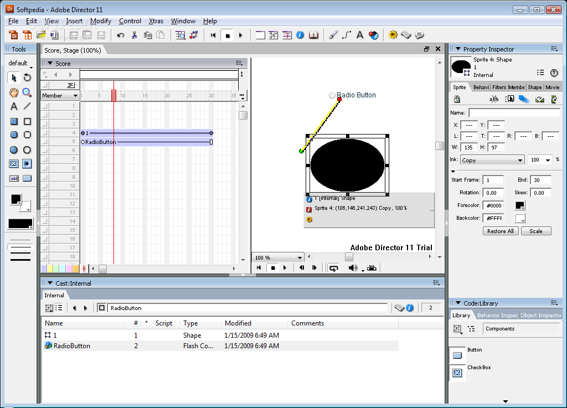The height and width of the screenshot is (408, 567).
Task: Select the Field (abl) tool
Action: 14,178
